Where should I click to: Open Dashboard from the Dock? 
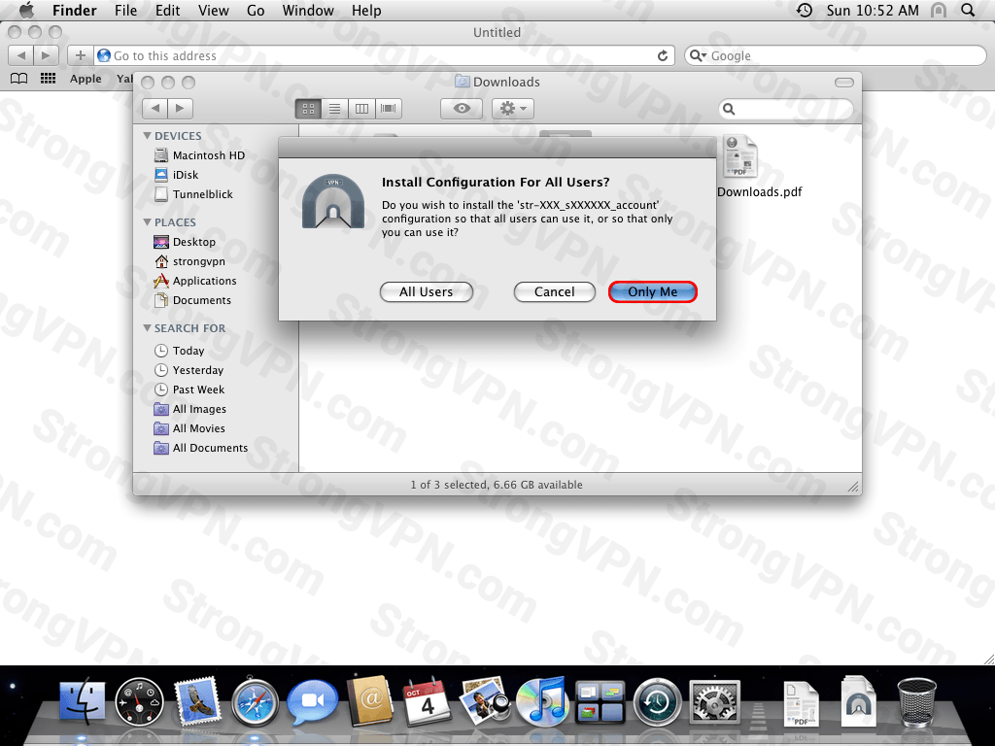[x=140, y=701]
